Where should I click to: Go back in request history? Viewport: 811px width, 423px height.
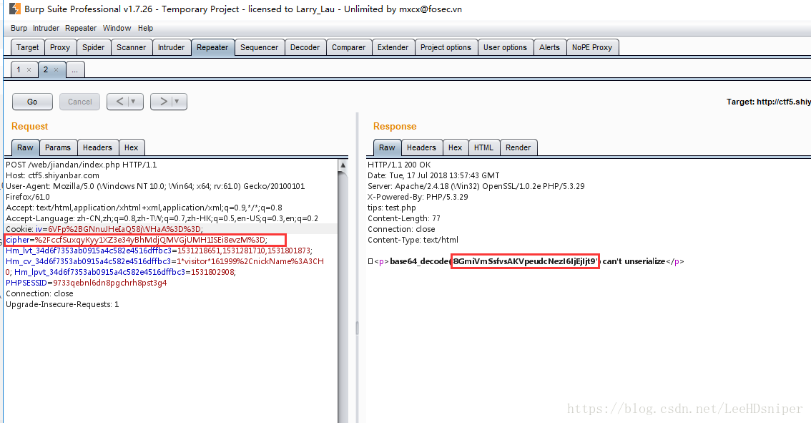click(119, 102)
